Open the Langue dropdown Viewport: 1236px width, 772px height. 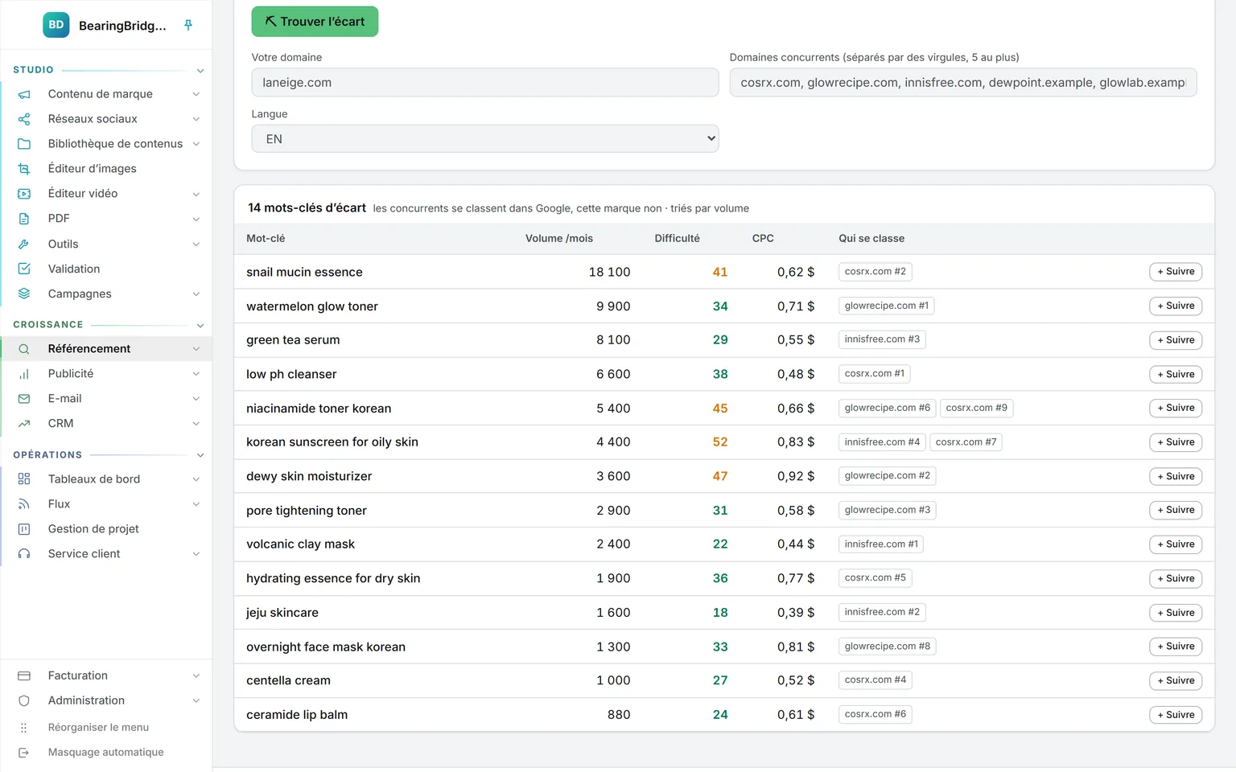point(485,139)
